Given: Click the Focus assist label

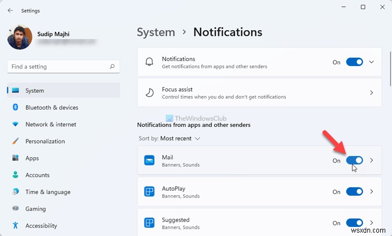Looking at the screenshot, I should tap(178, 89).
